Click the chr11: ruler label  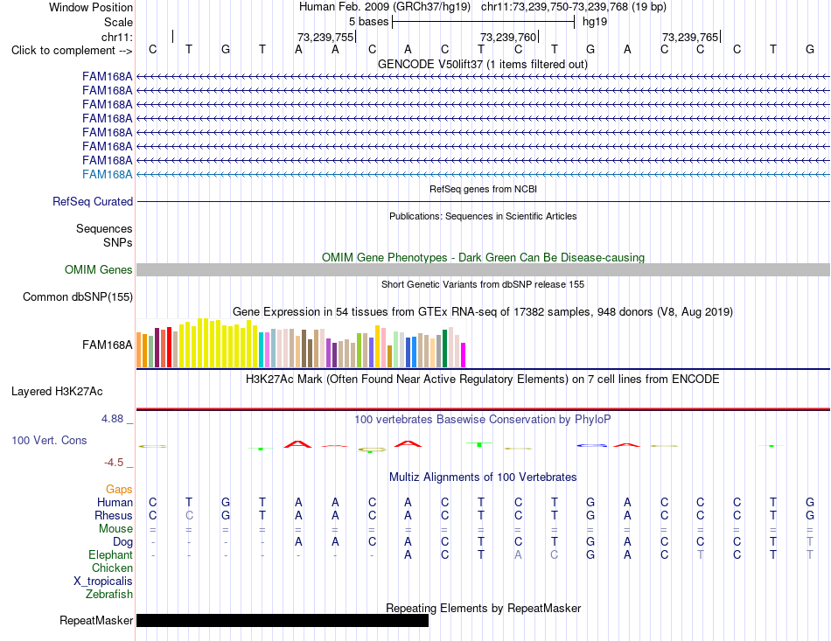(x=116, y=37)
